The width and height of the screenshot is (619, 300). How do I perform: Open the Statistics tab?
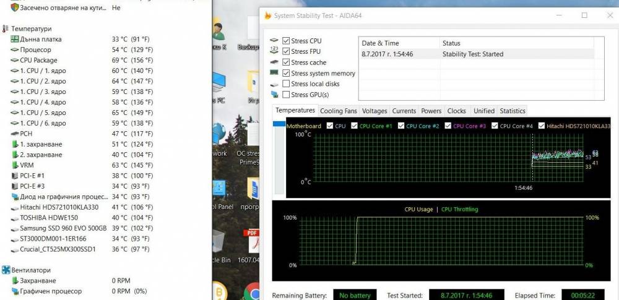(x=513, y=111)
